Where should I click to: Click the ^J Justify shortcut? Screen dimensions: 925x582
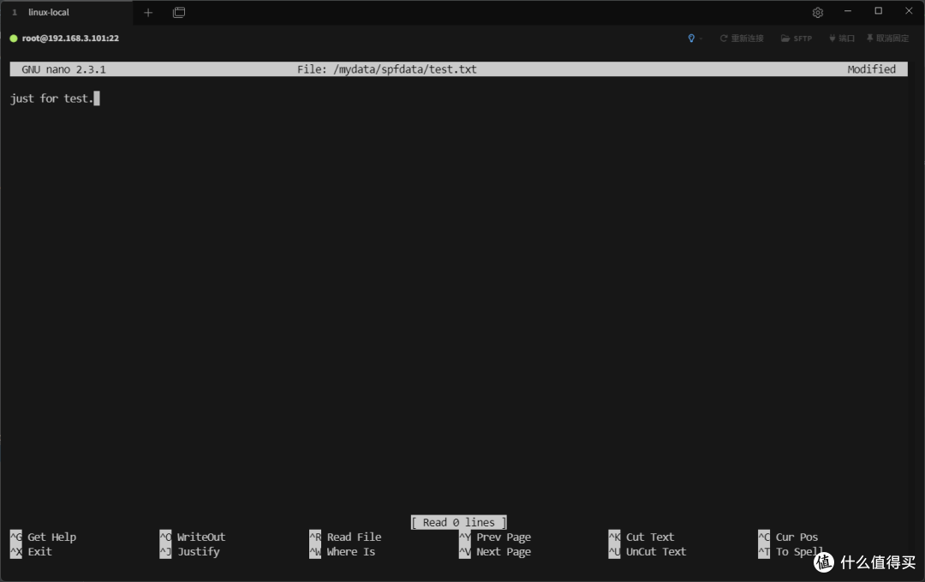189,552
